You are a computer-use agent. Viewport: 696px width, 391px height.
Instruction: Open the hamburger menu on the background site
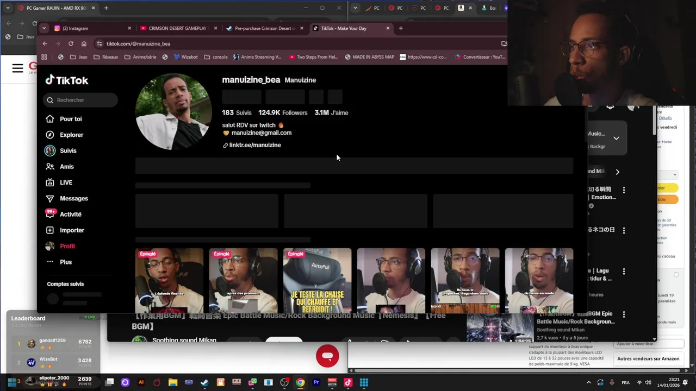[x=17, y=68]
